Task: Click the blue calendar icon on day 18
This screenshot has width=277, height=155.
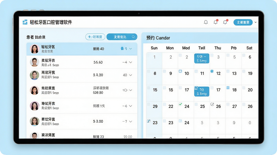Action: point(228,87)
